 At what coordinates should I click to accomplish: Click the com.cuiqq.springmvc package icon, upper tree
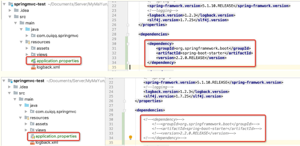tap(33, 36)
